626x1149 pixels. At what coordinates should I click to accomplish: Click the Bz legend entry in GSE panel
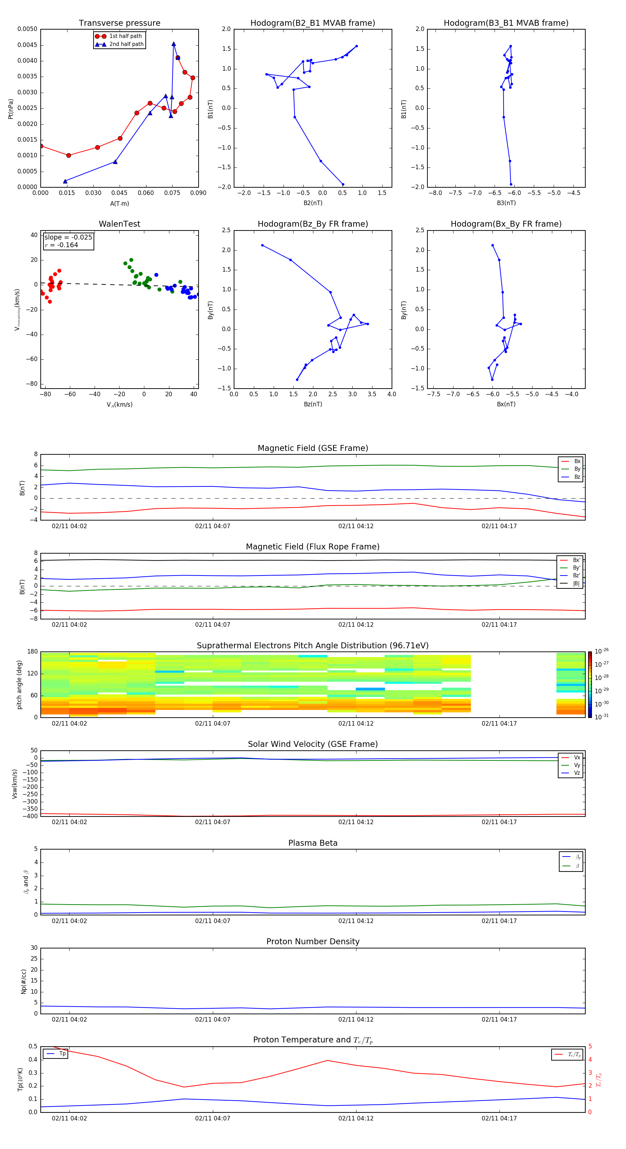tap(571, 477)
